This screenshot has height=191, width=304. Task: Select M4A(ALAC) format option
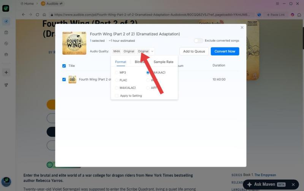pyautogui.click(x=125, y=88)
